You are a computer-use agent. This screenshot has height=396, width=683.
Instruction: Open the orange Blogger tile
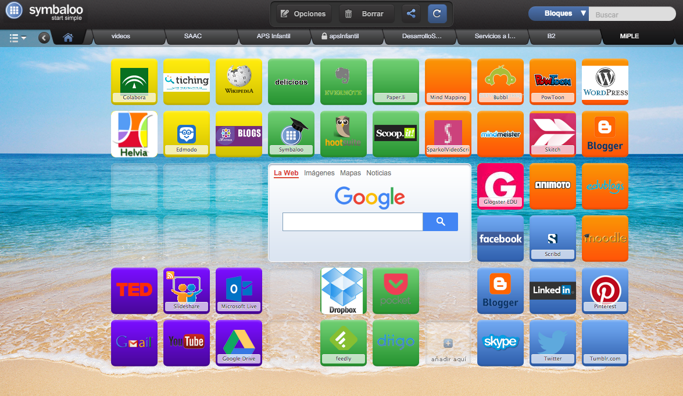tap(605, 134)
